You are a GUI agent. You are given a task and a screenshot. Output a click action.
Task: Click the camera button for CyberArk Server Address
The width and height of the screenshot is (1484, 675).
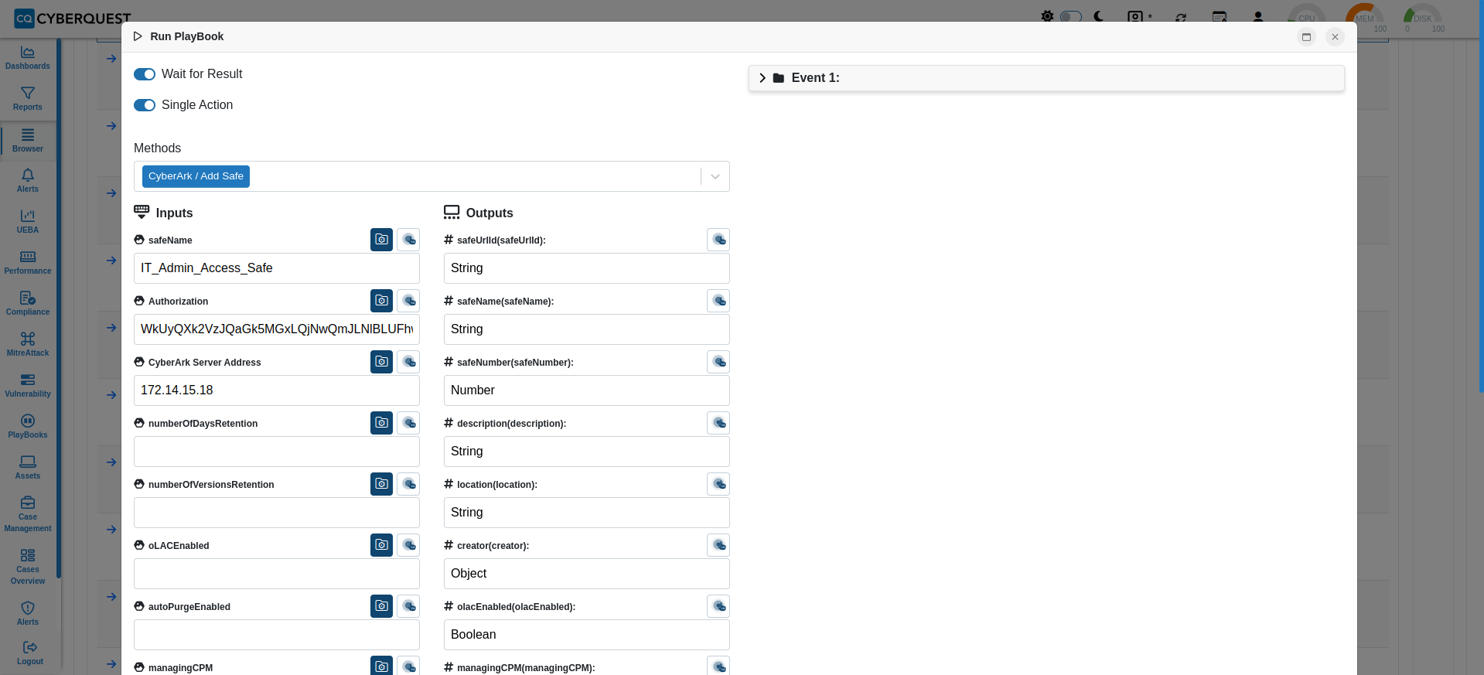tap(382, 362)
